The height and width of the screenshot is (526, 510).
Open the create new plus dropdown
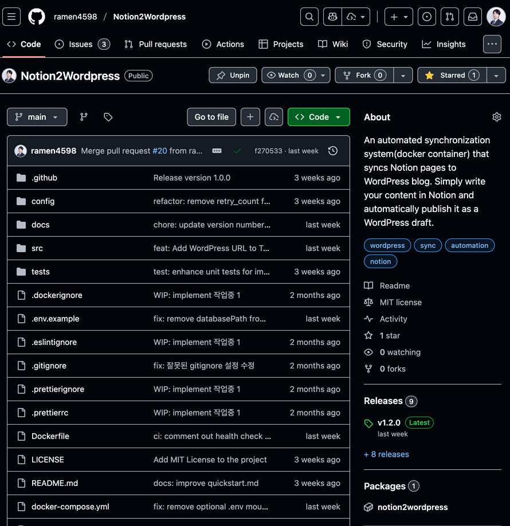tap(399, 17)
